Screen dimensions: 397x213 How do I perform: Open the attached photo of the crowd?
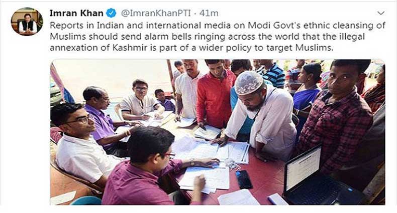[218, 132]
